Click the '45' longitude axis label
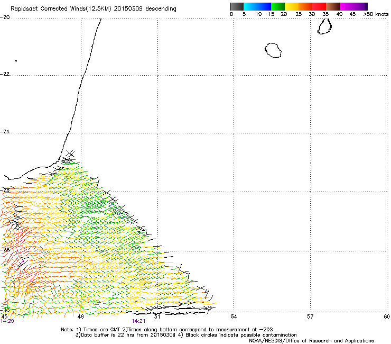 click(4, 316)
